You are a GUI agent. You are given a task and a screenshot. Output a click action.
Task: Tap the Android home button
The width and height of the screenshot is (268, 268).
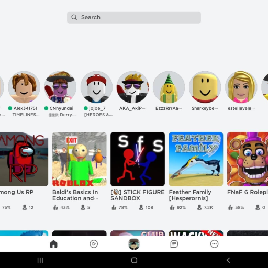pyautogui.click(x=134, y=260)
